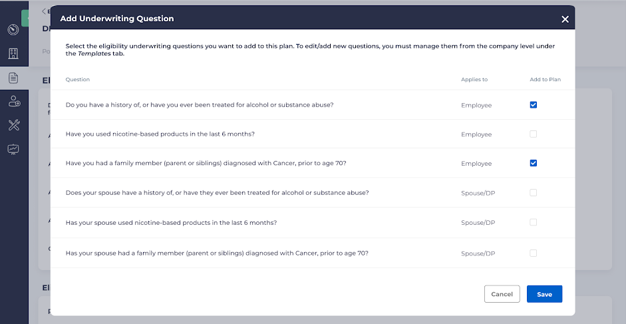
Task: Click the back chevron behind the dialog
Action: [x=44, y=11]
